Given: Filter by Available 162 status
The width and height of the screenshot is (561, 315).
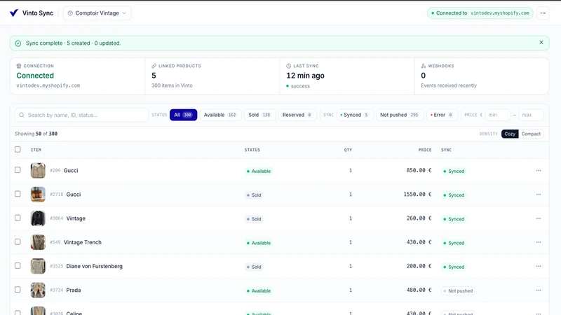Looking at the screenshot, I should pyautogui.click(x=220, y=115).
